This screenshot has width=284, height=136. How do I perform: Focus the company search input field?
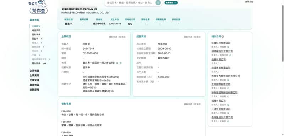pyautogui.click(x=130, y=3)
